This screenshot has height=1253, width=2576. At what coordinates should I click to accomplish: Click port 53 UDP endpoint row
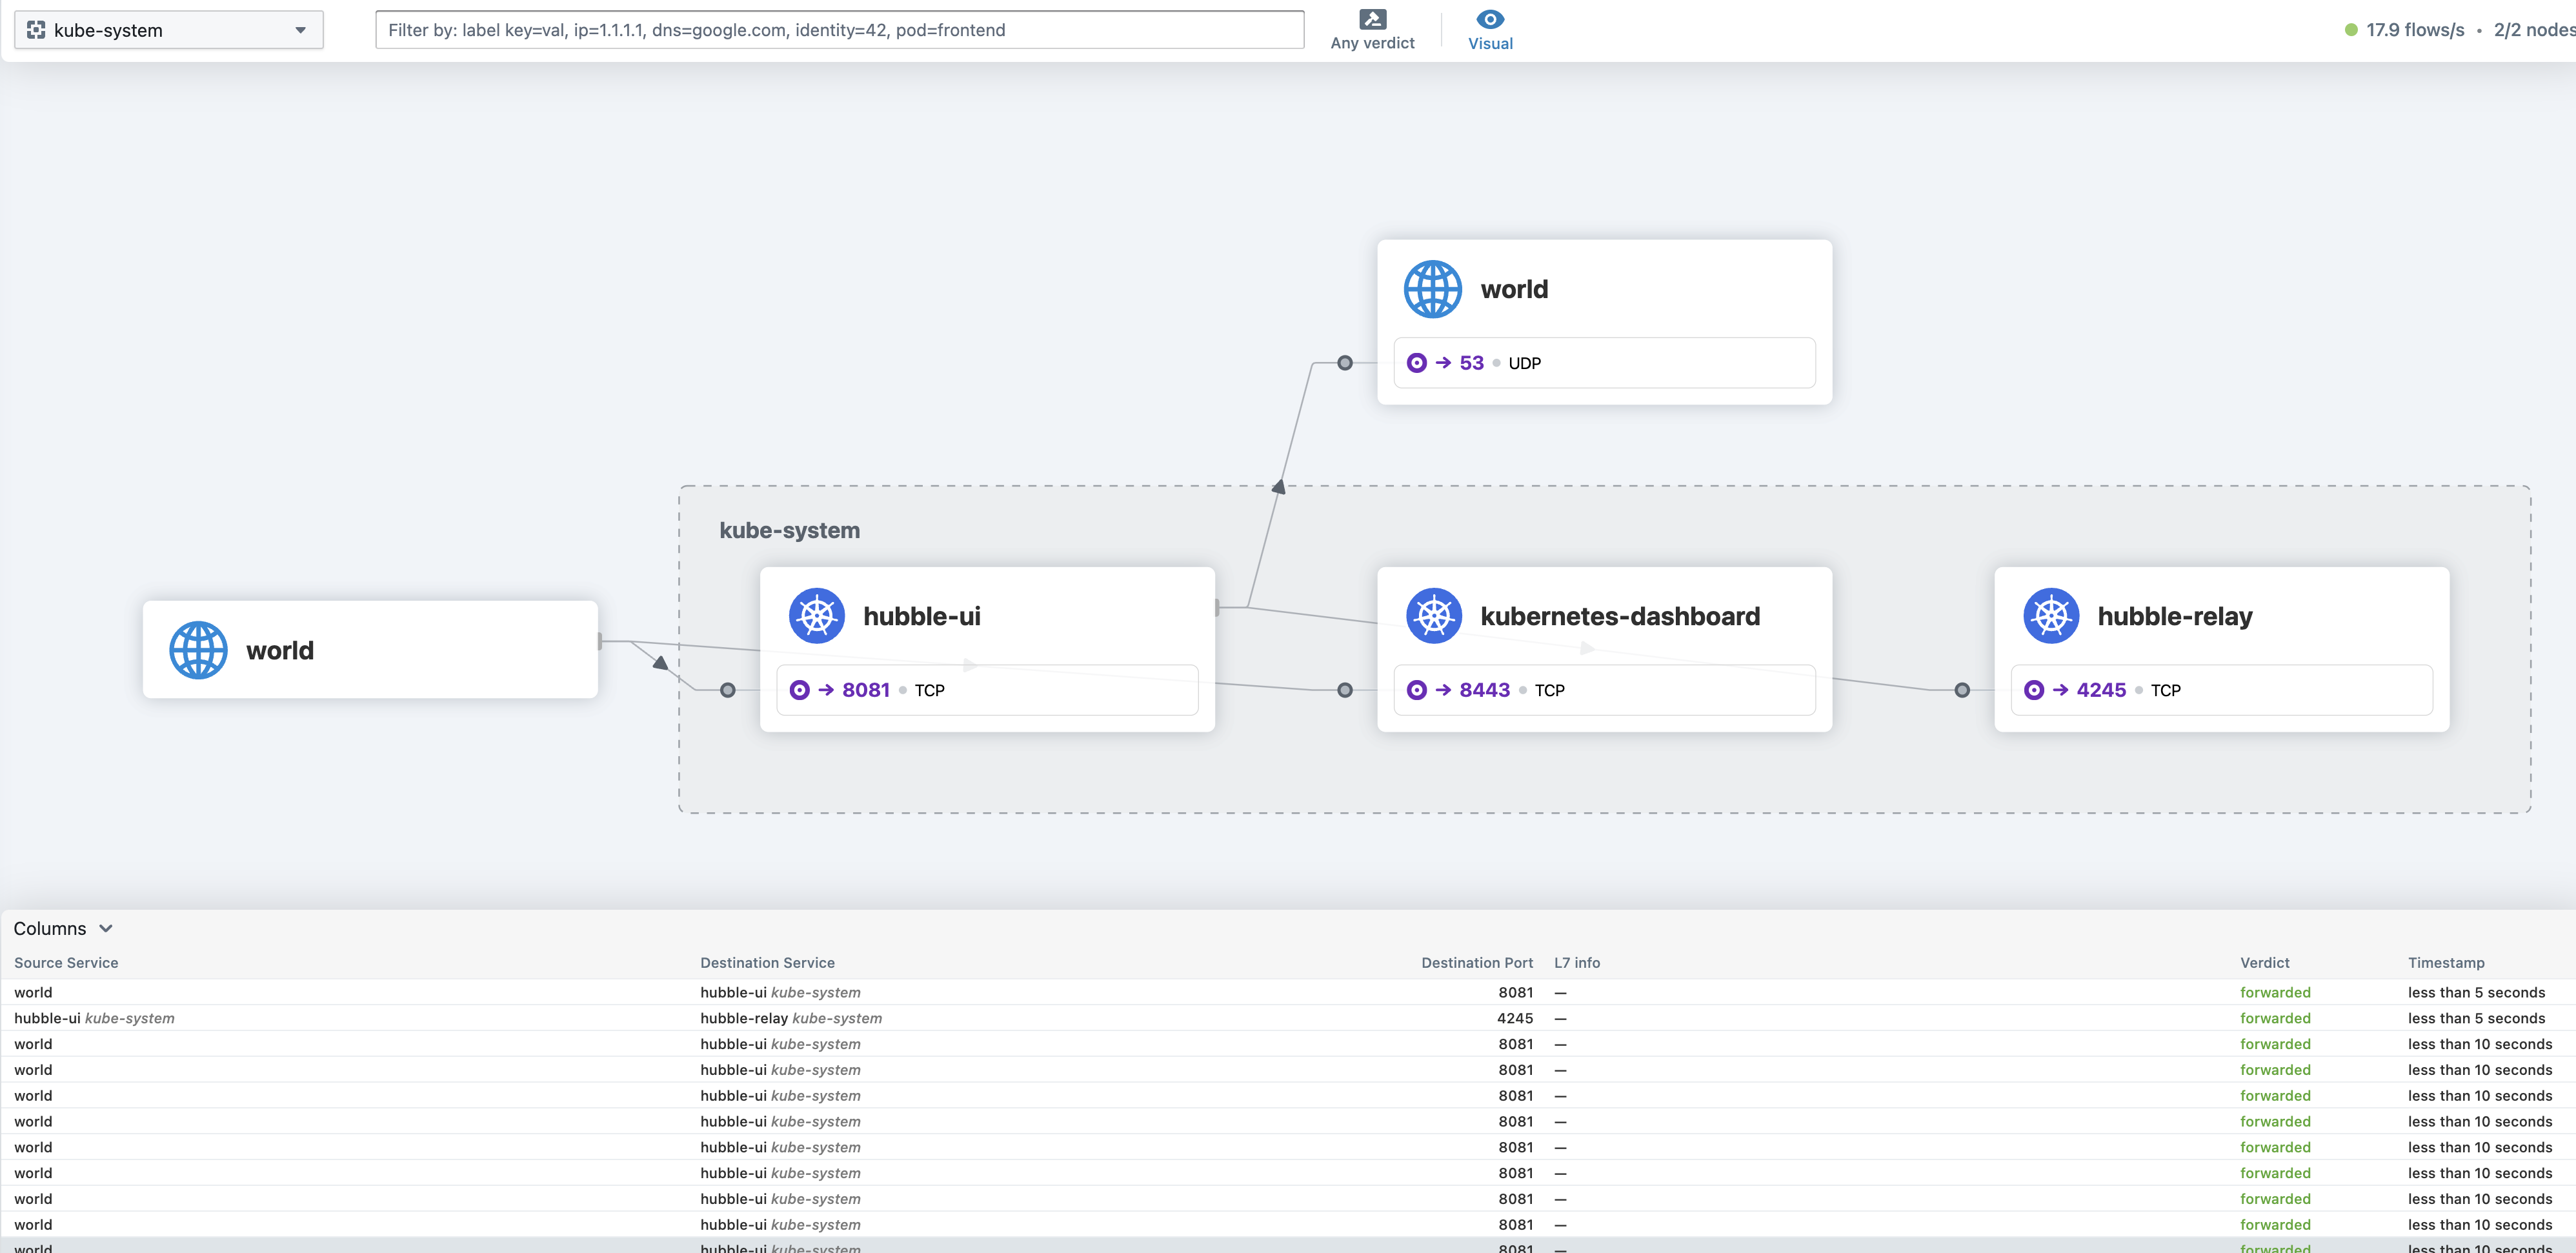1604,363
